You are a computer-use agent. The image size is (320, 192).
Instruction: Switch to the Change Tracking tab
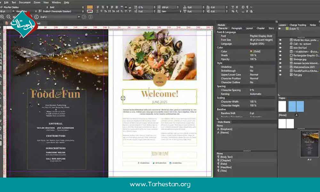(298, 25)
